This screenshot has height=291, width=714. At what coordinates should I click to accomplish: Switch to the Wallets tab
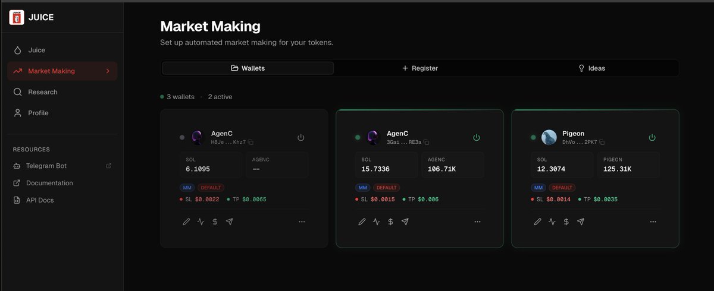[248, 68]
